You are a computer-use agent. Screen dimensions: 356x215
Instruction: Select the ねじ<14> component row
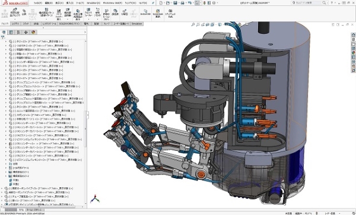(x=36, y=66)
